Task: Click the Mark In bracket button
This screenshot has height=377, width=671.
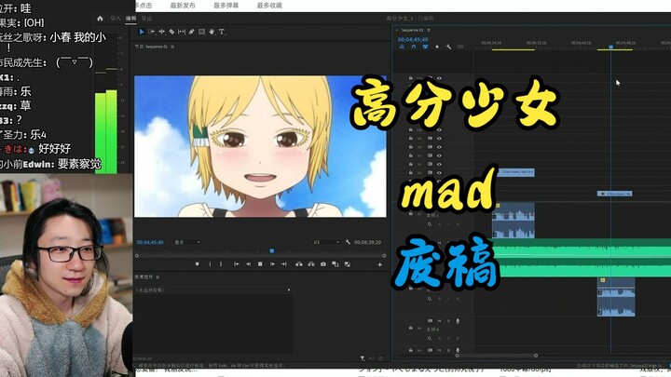Action: [210, 264]
